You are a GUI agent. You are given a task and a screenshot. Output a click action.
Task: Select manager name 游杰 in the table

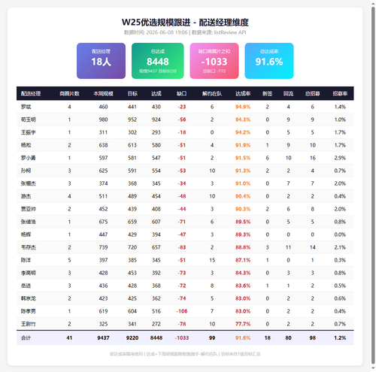[x=26, y=196]
